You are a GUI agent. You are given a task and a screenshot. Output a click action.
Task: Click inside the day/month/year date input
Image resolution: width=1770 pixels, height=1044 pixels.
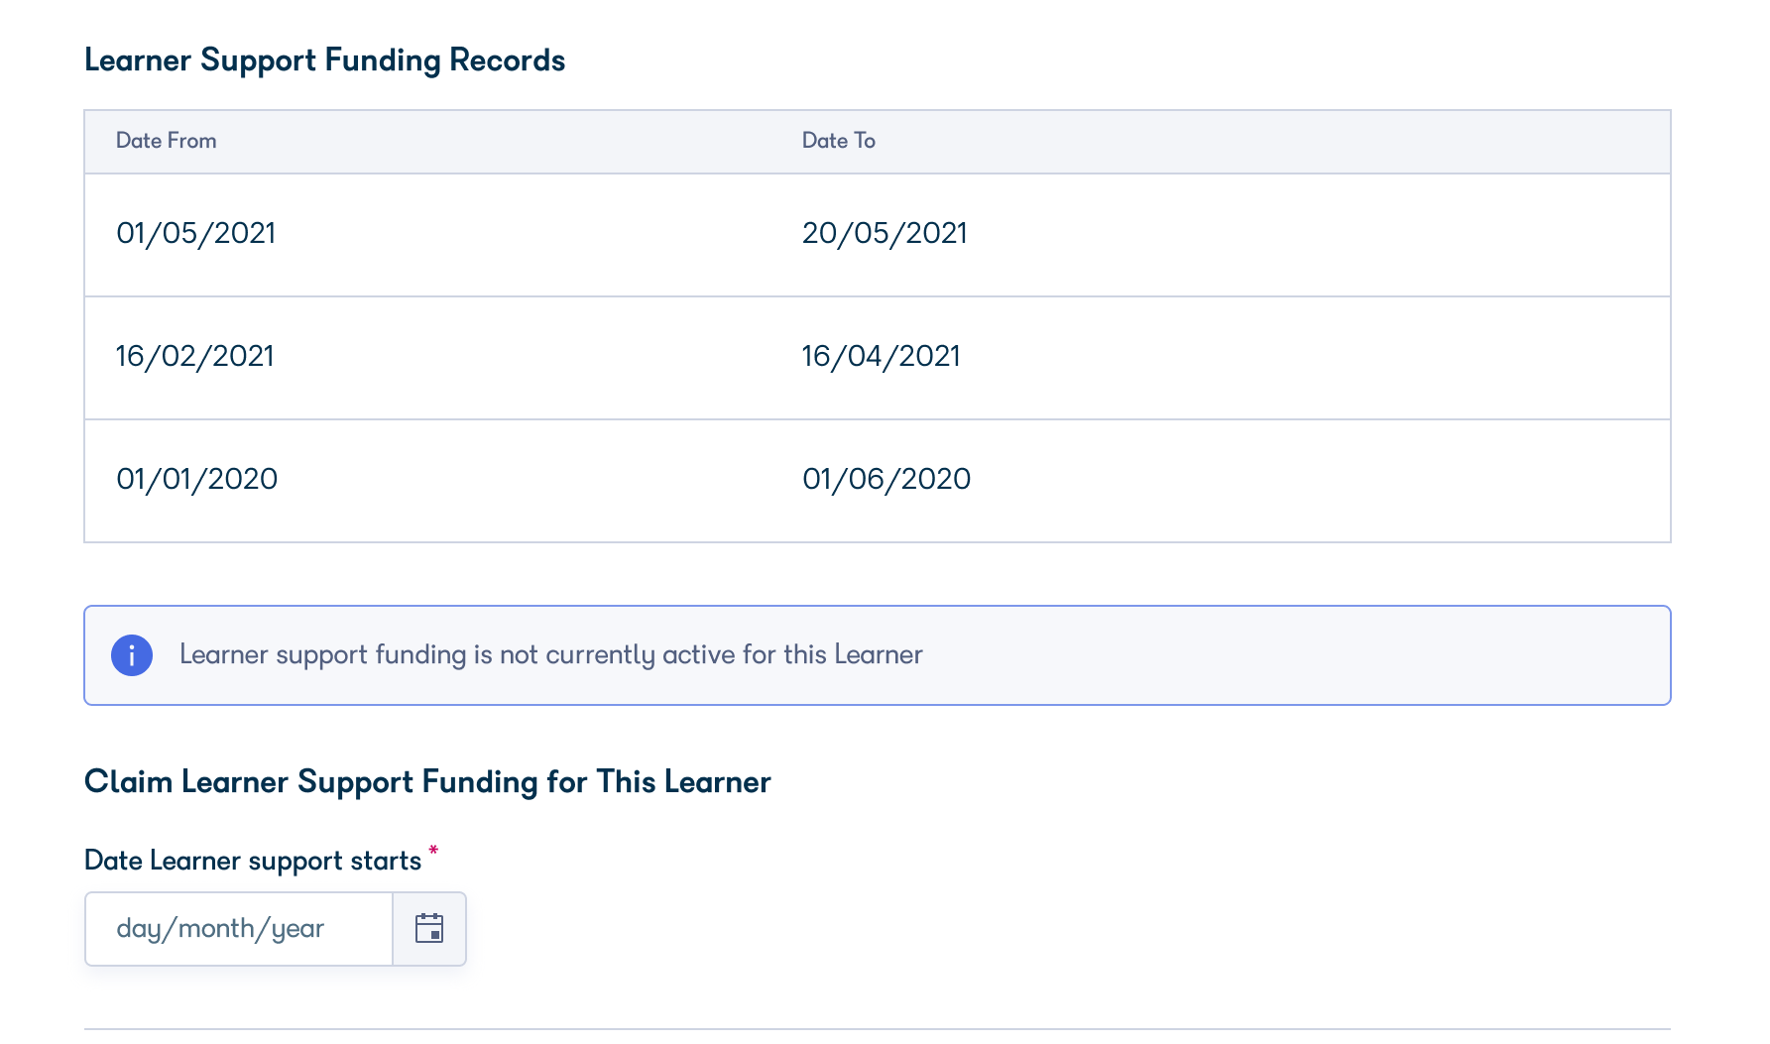point(238,929)
